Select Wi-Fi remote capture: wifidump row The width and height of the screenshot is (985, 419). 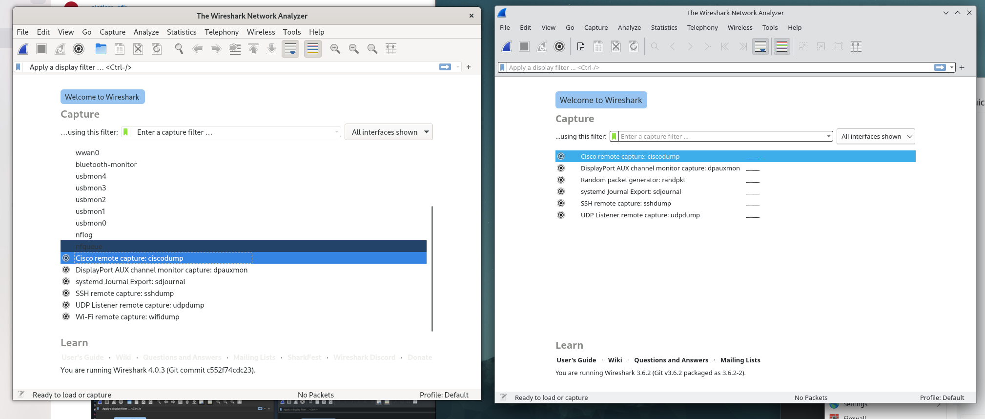(244, 317)
